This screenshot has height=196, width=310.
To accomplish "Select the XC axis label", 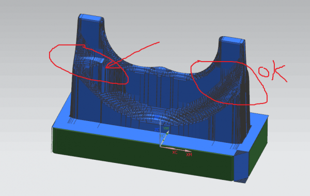I will (175, 152).
